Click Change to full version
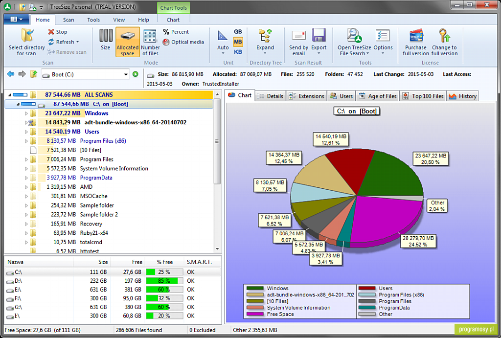Viewport: 501px width, 338px height. tap(444, 42)
